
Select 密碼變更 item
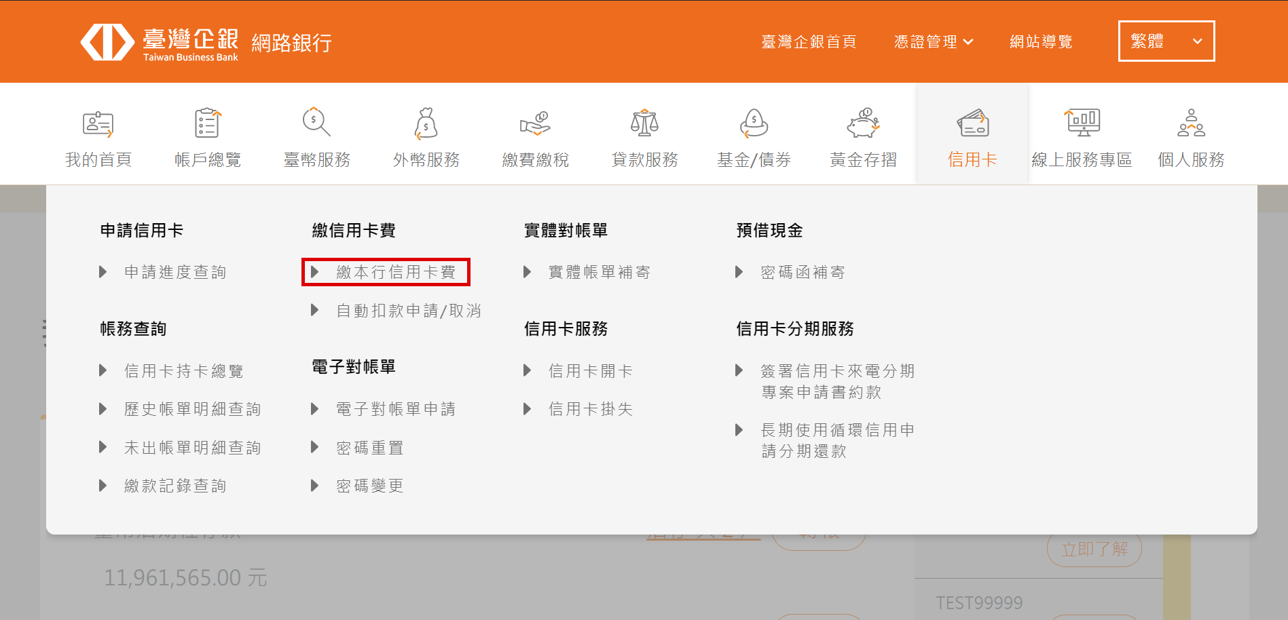[370, 486]
